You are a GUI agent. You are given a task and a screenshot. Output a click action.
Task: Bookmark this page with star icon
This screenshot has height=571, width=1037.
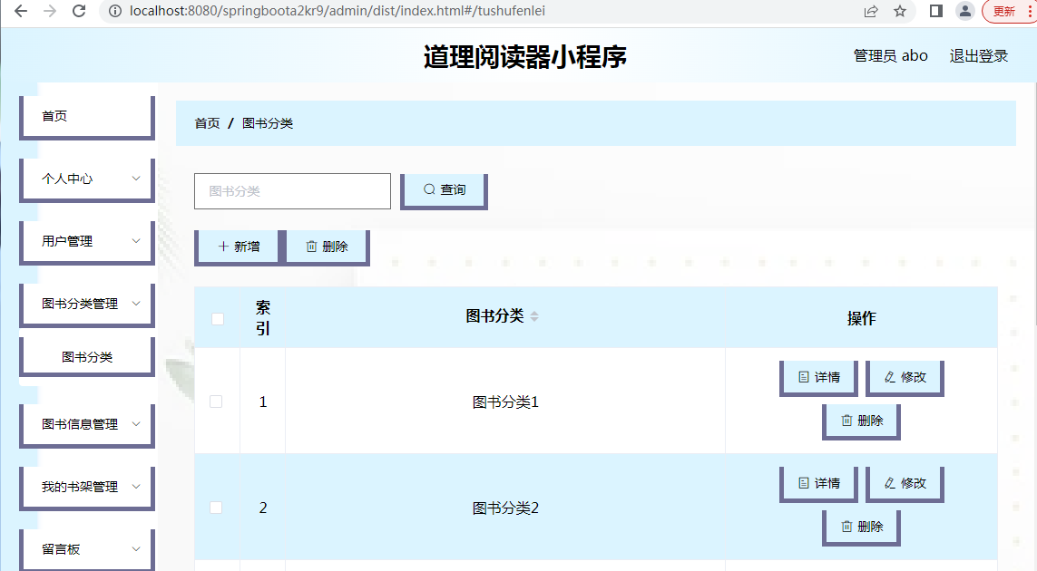900,11
